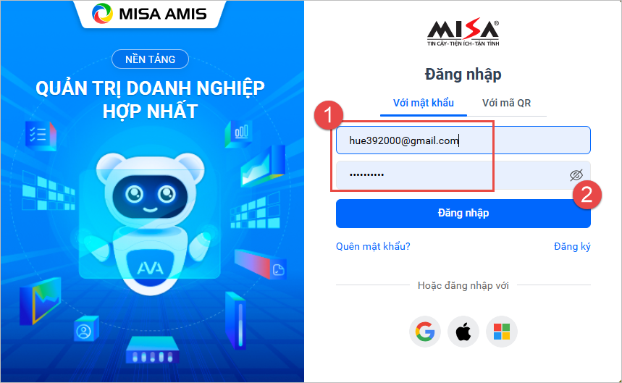Focus the password input field

click(x=463, y=175)
